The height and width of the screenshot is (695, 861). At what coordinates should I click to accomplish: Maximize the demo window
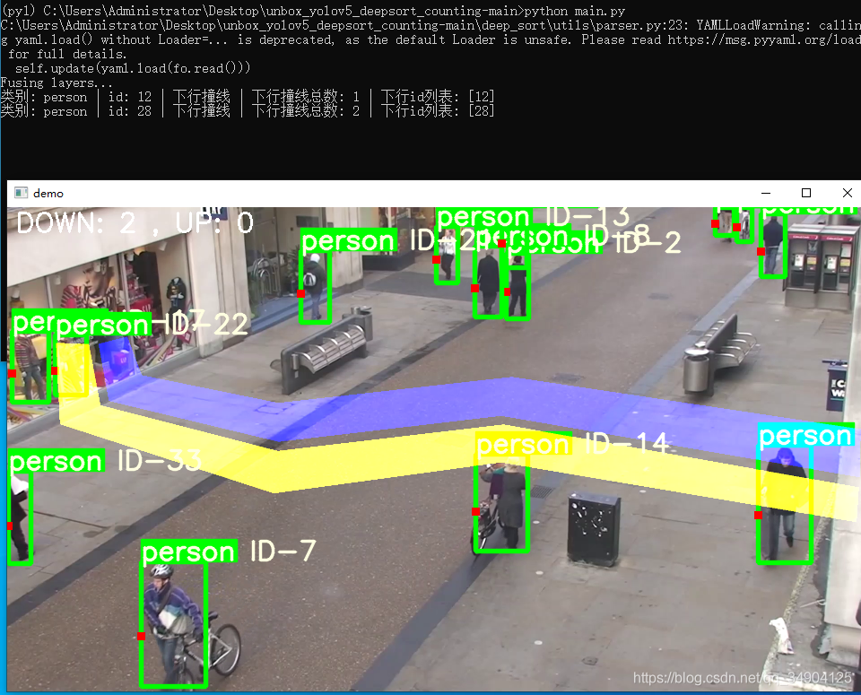pos(806,193)
